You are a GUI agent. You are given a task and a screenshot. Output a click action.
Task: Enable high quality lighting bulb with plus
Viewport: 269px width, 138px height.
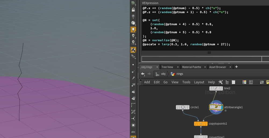tap(133, 36)
